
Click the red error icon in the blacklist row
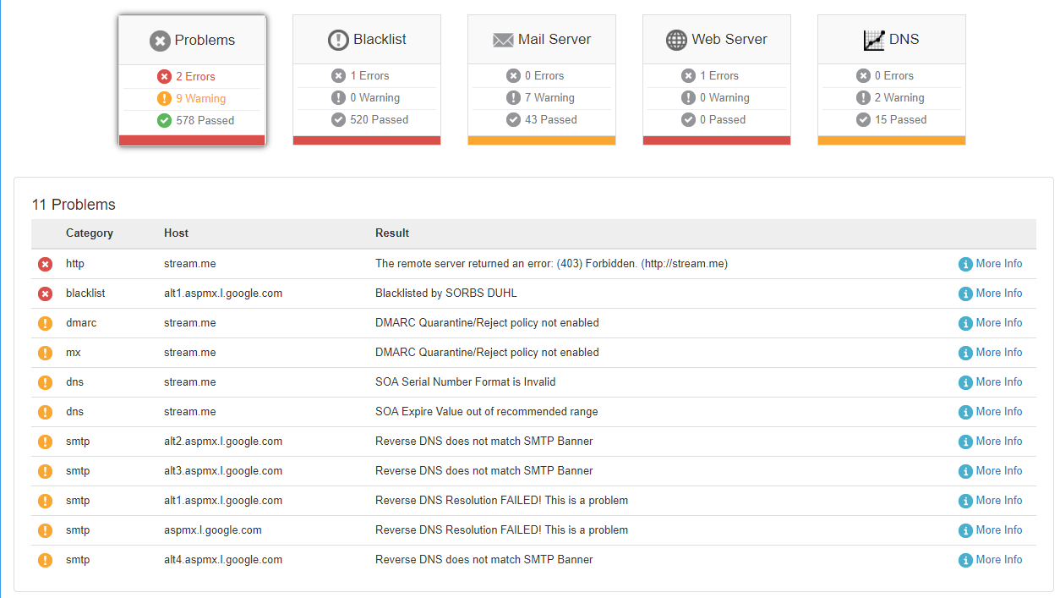(46, 294)
